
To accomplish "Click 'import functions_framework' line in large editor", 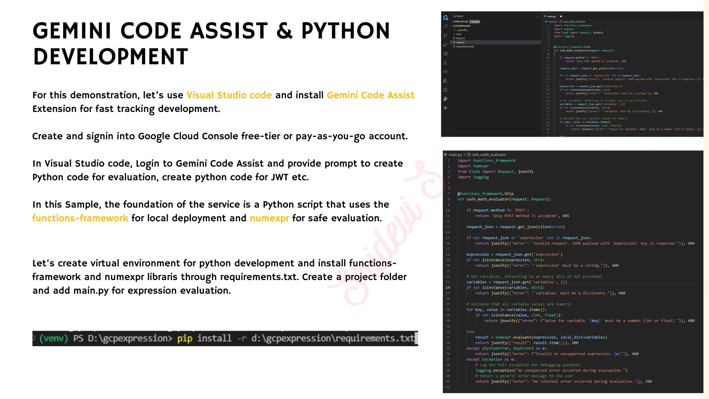I will tap(486, 160).
